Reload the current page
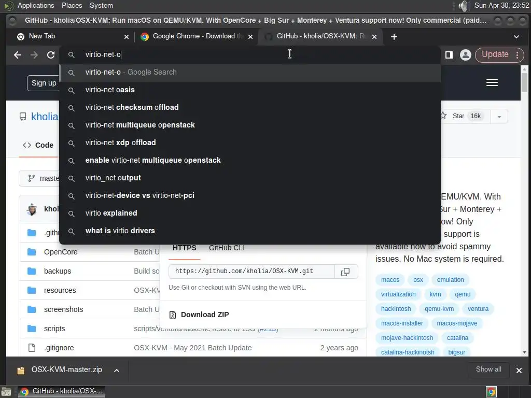Viewport: 531px width, 398px height. point(51,55)
